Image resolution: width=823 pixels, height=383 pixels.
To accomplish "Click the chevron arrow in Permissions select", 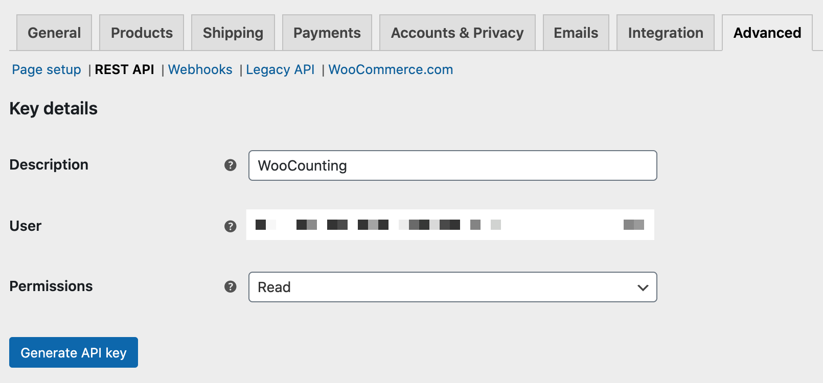I will pyautogui.click(x=643, y=288).
